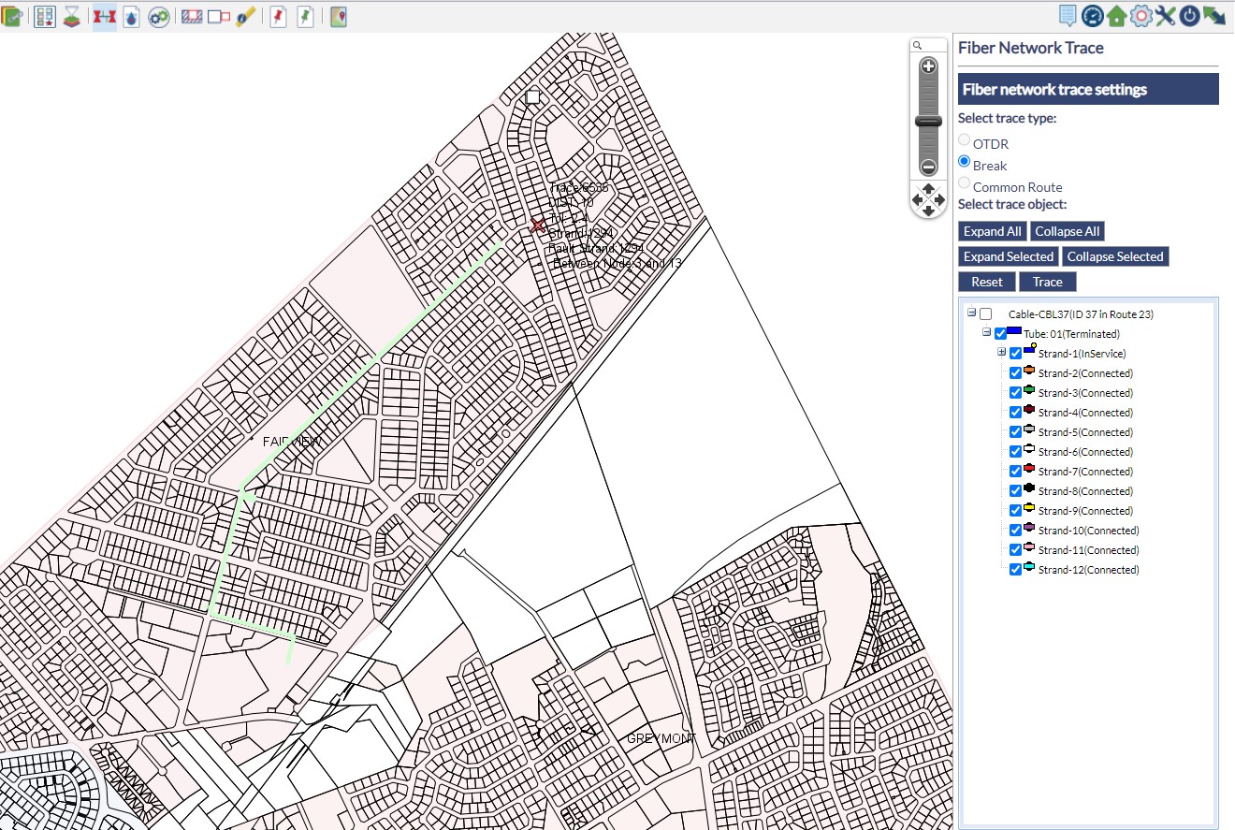Click the green home icon
Screen dimensions: 1235x830
(1116, 16)
